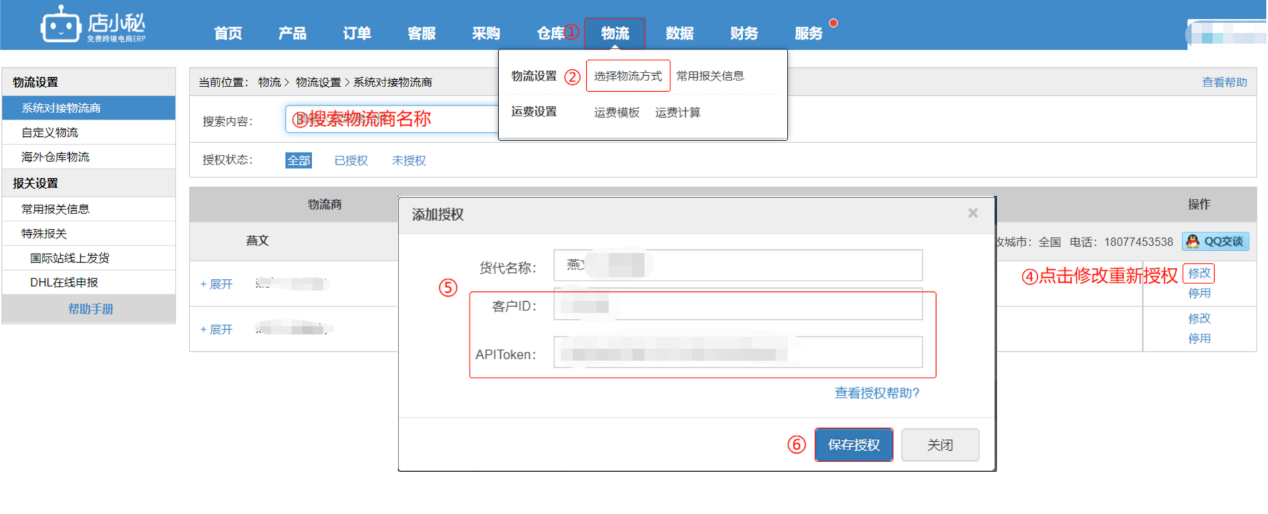Click the 保存授权 button

854,445
